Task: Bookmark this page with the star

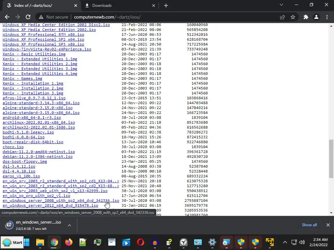Action: [293, 17]
